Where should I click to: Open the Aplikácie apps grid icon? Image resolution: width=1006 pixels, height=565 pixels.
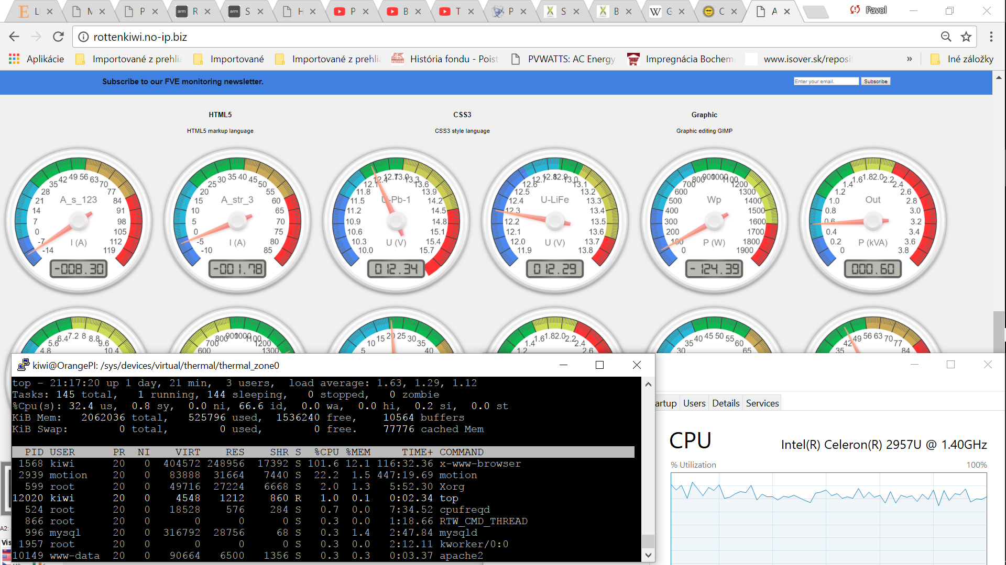(14, 59)
